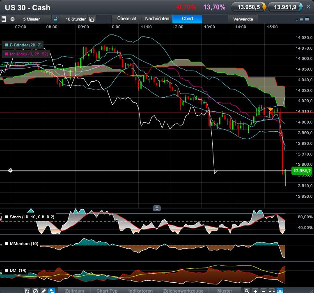Open the Chart Typ menu
Viewport: 314px width, 293px height.
(x=107, y=291)
